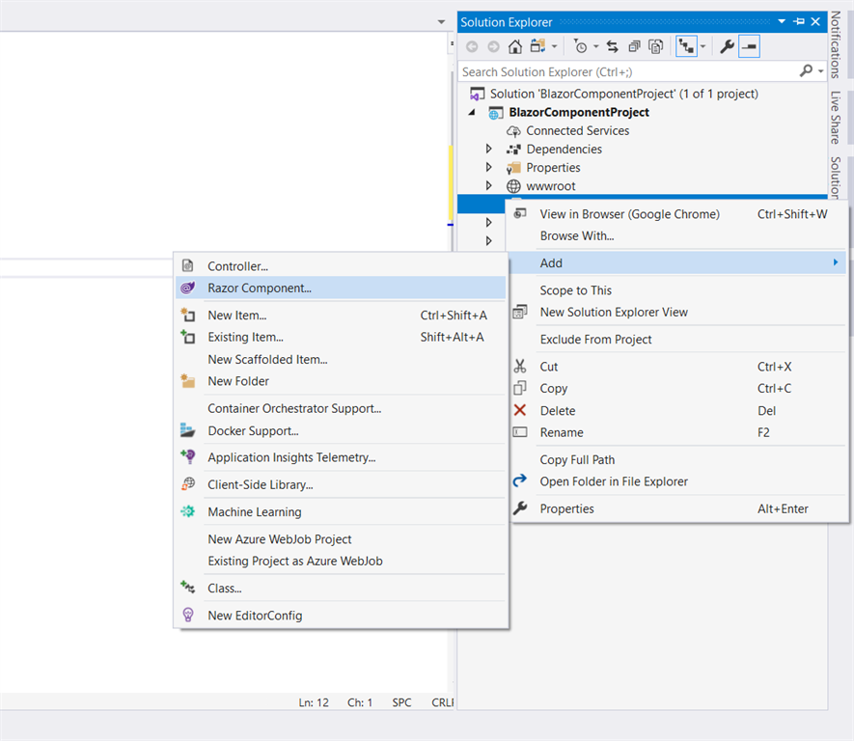Click the Forward arrow in Solution Explorer toolbar
The height and width of the screenshot is (741, 854).
point(493,47)
